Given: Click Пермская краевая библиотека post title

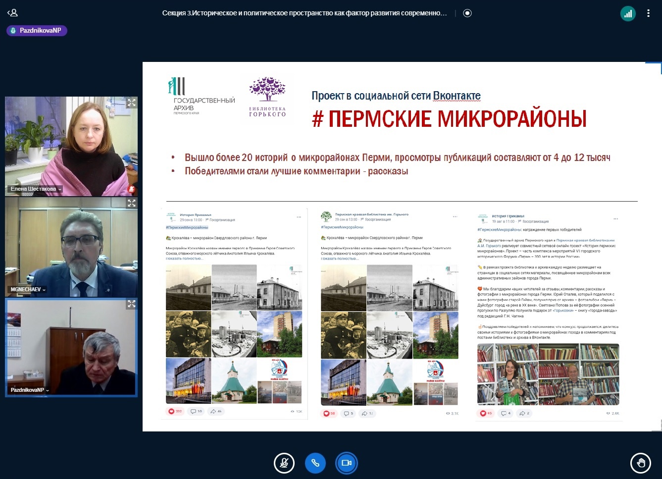Looking at the screenshot, I should (x=372, y=214).
